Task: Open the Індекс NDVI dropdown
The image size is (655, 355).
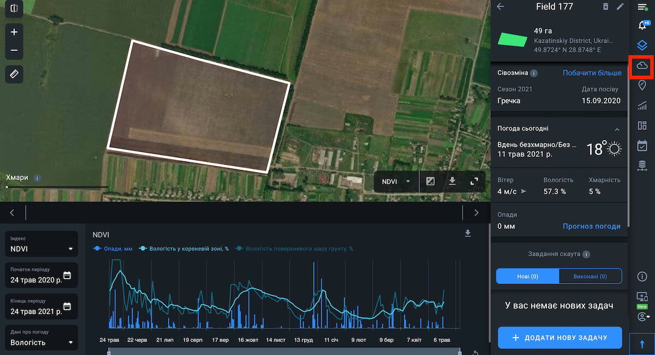Action: tap(41, 249)
